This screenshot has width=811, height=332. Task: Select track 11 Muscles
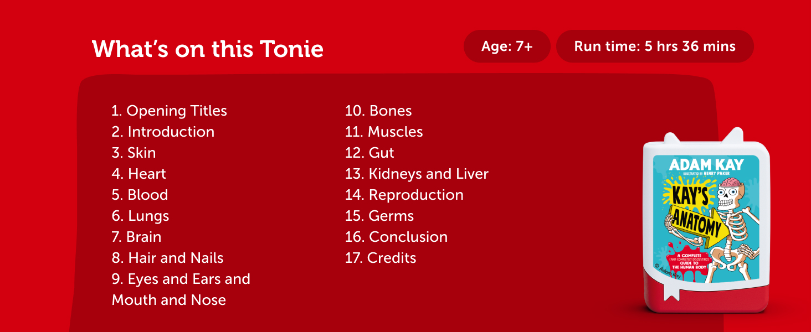pos(384,132)
